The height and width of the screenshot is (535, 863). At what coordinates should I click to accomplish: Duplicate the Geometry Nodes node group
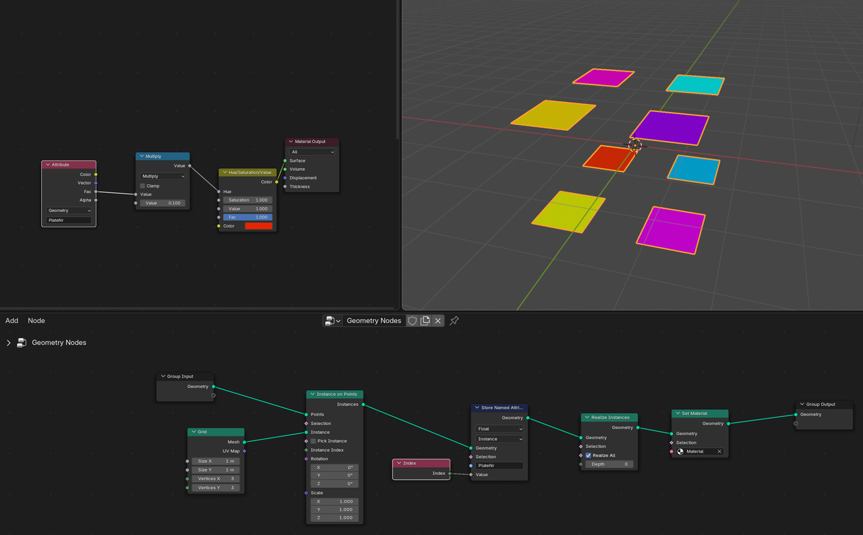(x=425, y=320)
